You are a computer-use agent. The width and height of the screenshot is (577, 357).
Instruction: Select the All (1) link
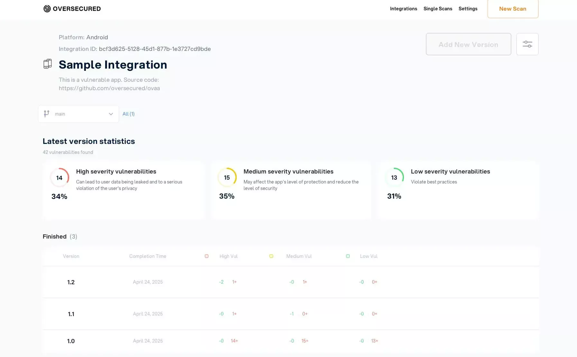128,114
